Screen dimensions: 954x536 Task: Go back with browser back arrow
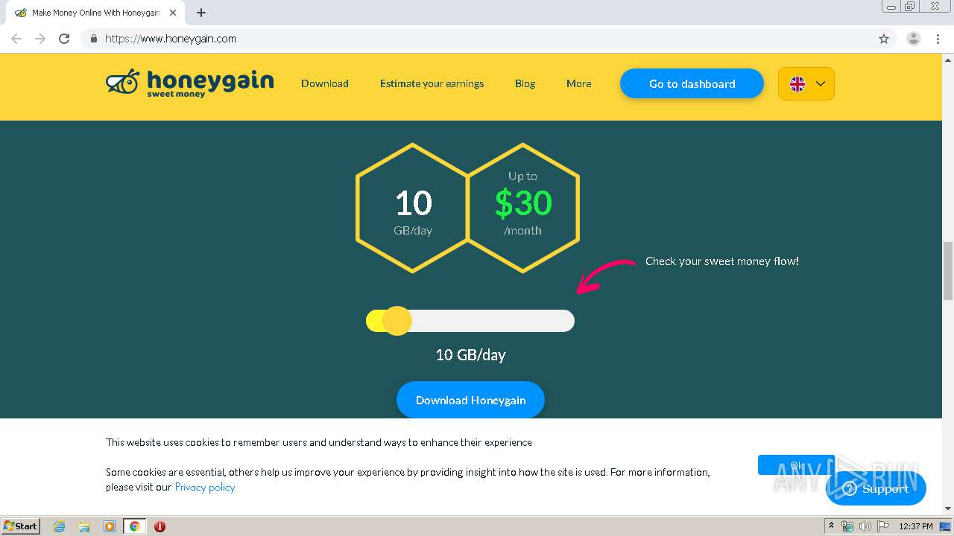[x=16, y=39]
